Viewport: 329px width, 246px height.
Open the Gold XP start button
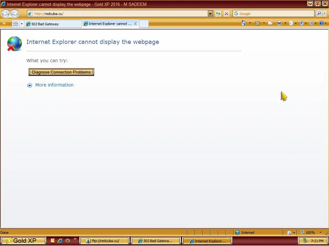point(23,241)
